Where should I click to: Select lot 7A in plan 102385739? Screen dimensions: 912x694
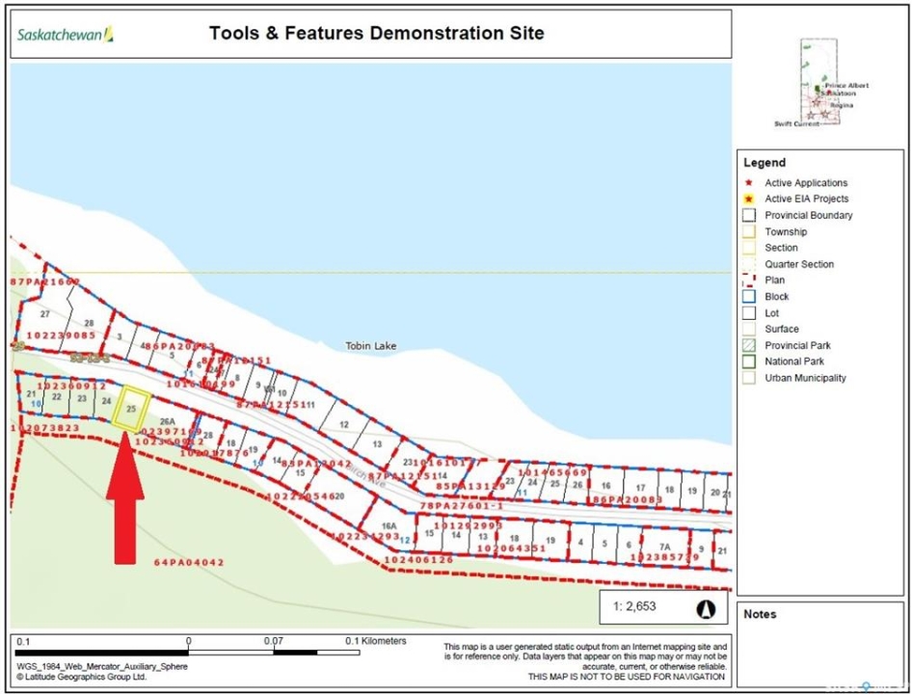tap(665, 547)
